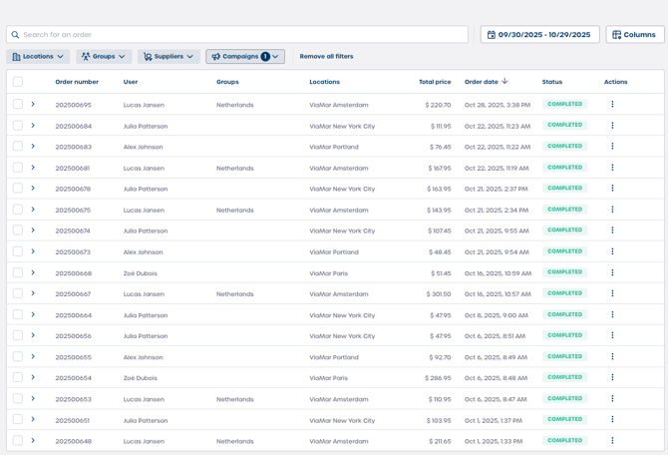Sort table by Total price header
The image size is (668, 455).
click(x=434, y=82)
